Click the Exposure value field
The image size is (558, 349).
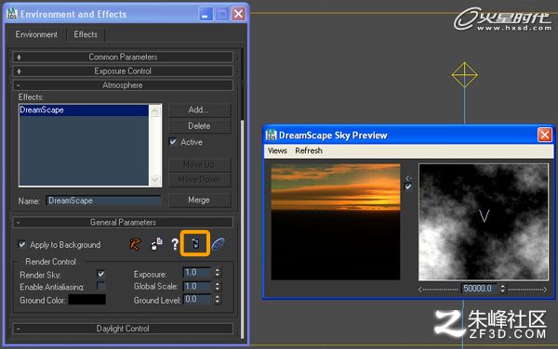[x=197, y=272]
